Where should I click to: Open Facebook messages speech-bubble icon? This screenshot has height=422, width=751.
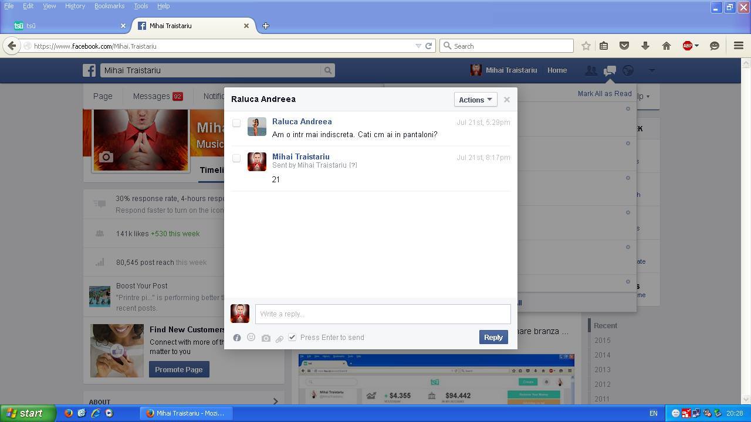tap(610, 70)
